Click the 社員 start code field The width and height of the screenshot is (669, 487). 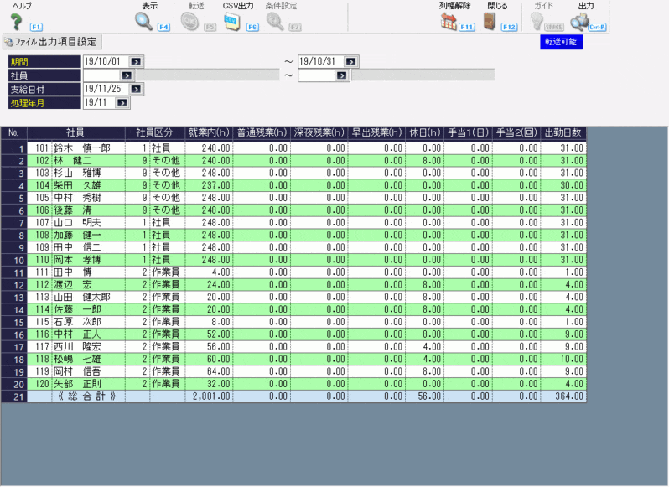102,75
